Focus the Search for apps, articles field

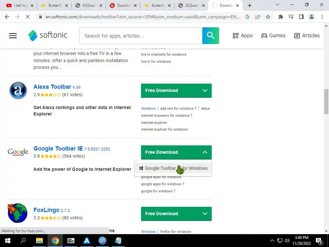point(141,36)
